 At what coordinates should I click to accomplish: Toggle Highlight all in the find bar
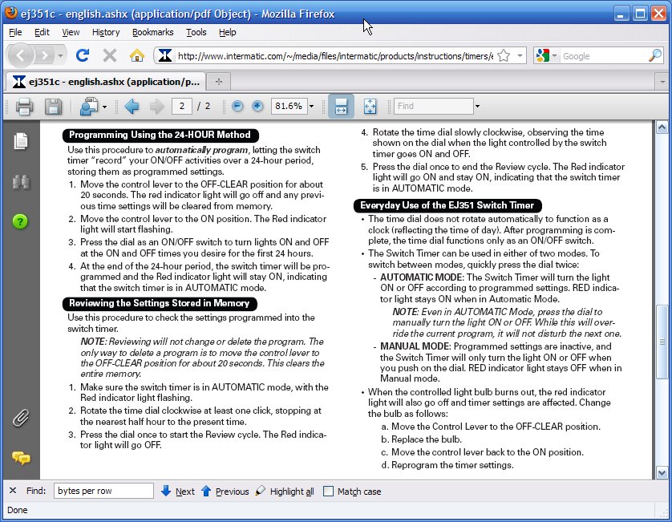click(285, 492)
